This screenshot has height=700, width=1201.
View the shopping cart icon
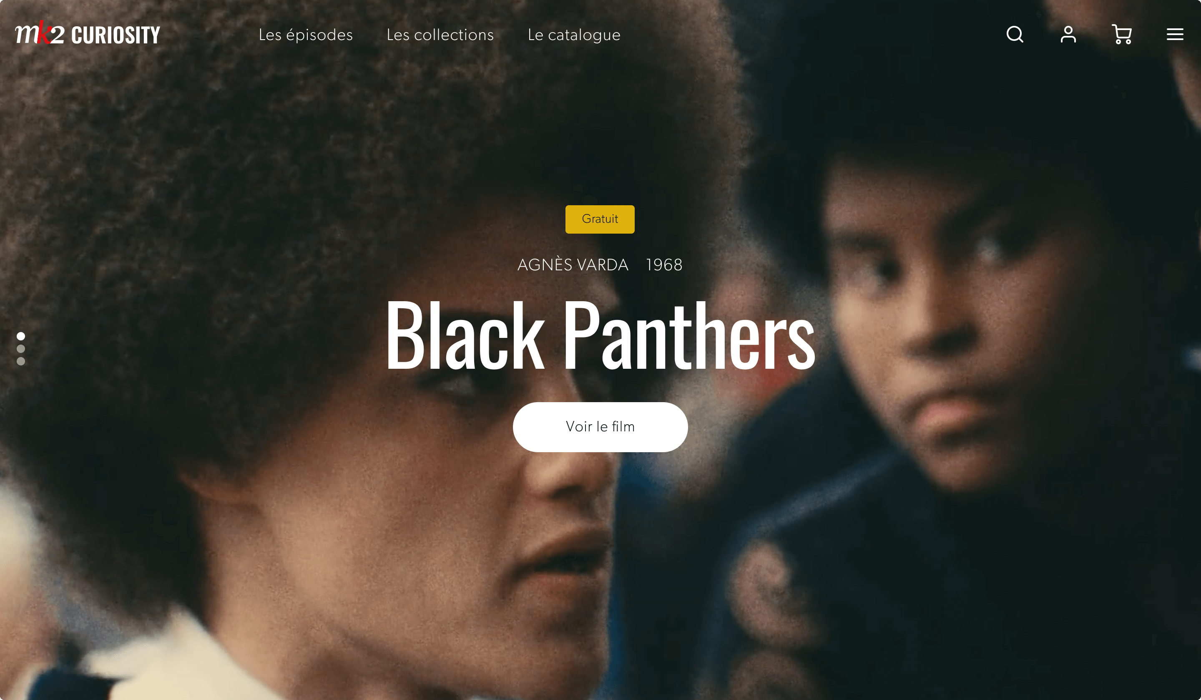[x=1121, y=34]
